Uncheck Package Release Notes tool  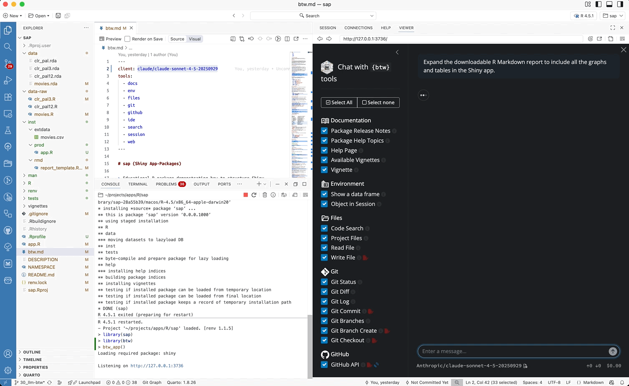pyautogui.click(x=324, y=130)
